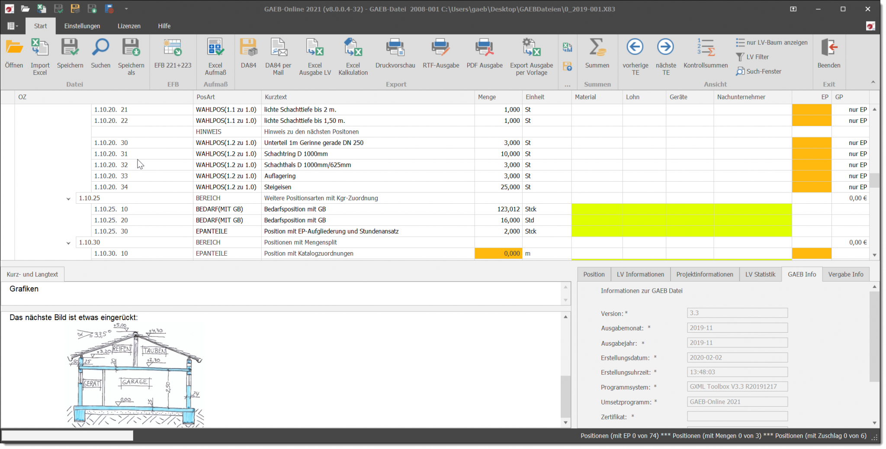Switch to the Hilfe ribbon tab

pyautogui.click(x=164, y=26)
